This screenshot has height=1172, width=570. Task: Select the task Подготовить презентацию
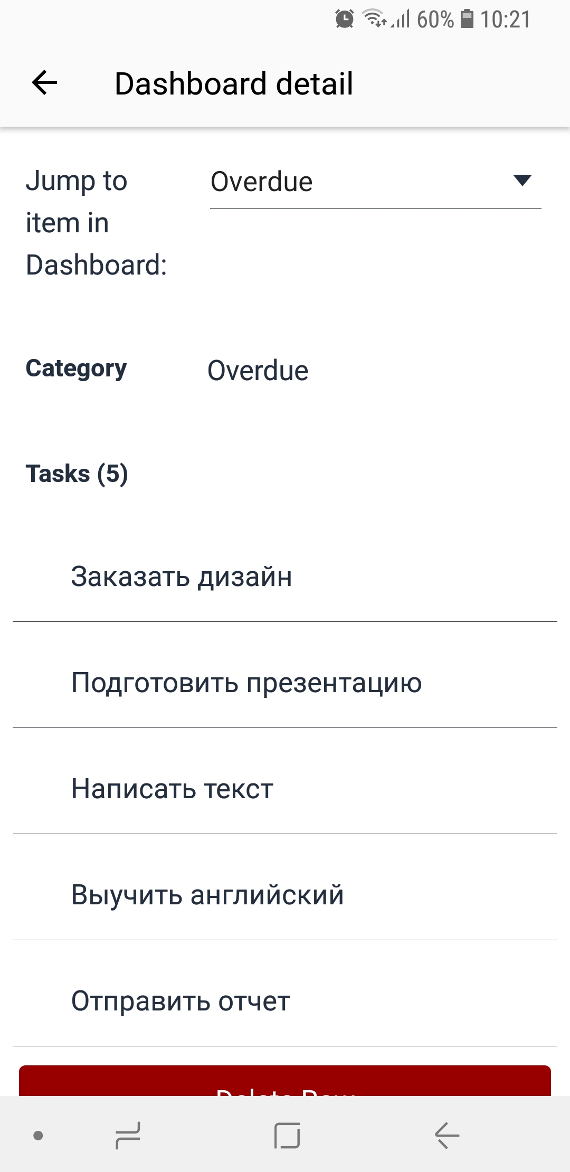[285, 683]
